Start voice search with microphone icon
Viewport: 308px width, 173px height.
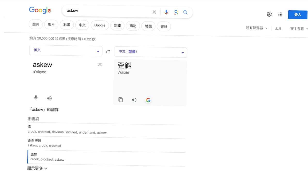(166, 12)
